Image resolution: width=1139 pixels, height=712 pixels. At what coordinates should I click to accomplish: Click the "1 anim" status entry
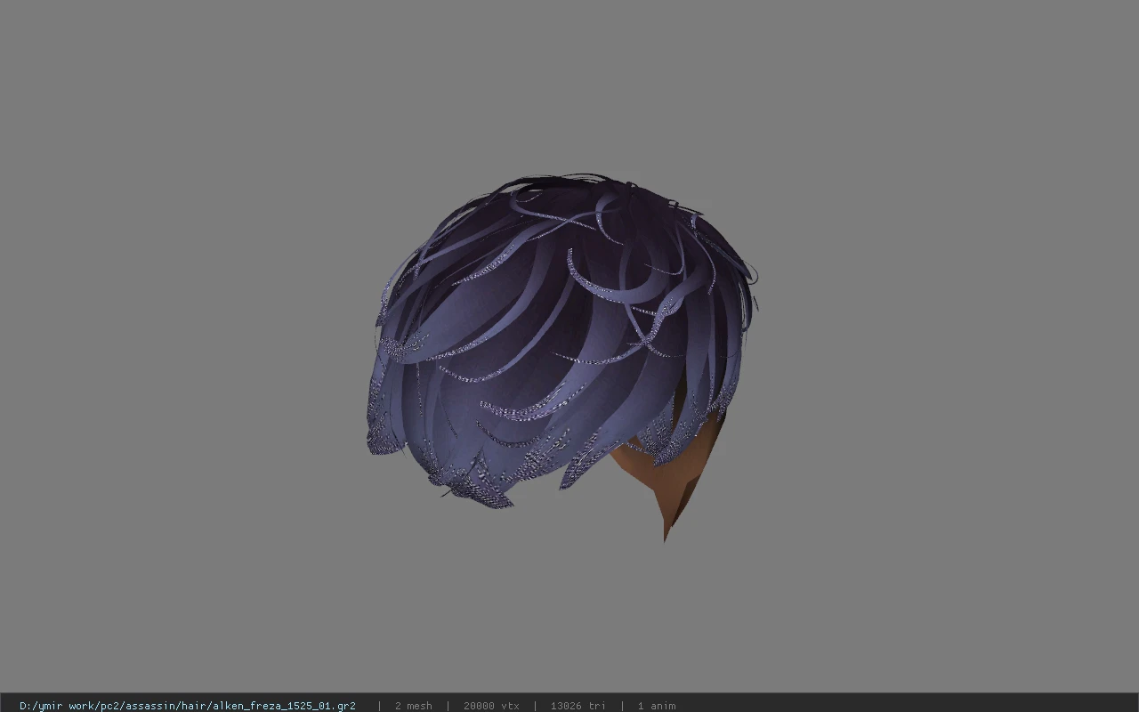657,706
